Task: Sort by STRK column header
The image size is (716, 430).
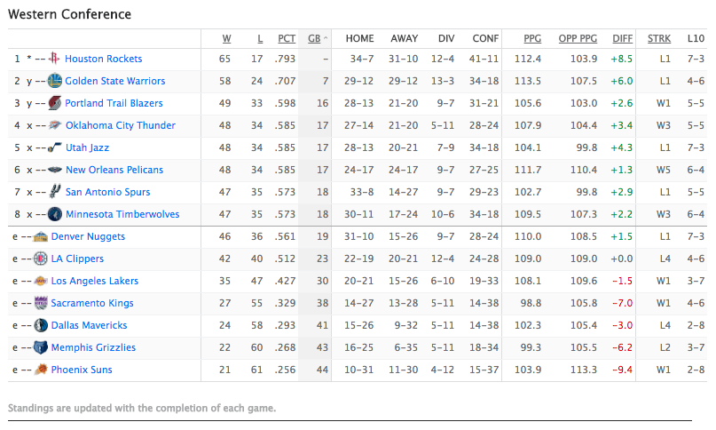Action: pyautogui.click(x=659, y=38)
